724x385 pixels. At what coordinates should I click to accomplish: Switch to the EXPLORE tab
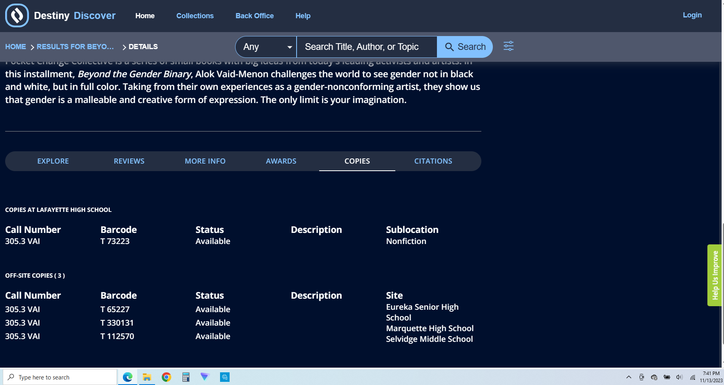click(x=53, y=161)
